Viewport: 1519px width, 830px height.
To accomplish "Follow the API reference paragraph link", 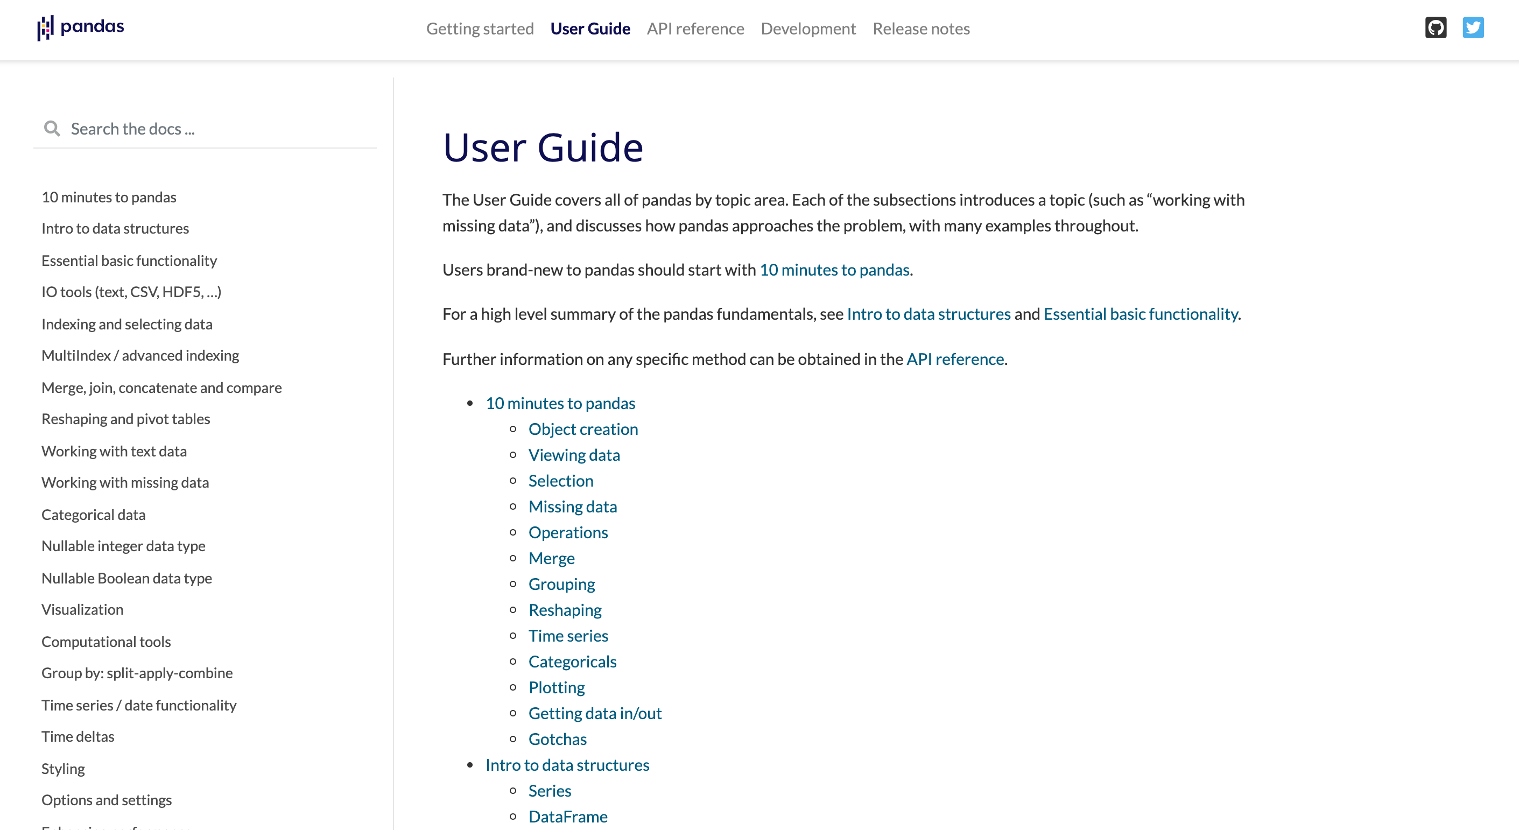I will pyautogui.click(x=955, y=359).
